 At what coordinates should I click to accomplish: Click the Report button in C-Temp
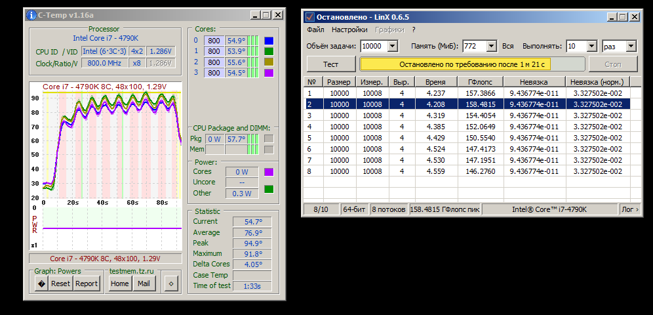coord(86,283)
